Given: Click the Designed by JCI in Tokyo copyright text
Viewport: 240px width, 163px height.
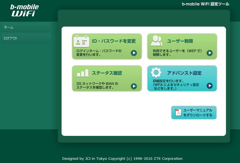Looking at the screenshot, I should pyautogui.click(x=122, y=158).
